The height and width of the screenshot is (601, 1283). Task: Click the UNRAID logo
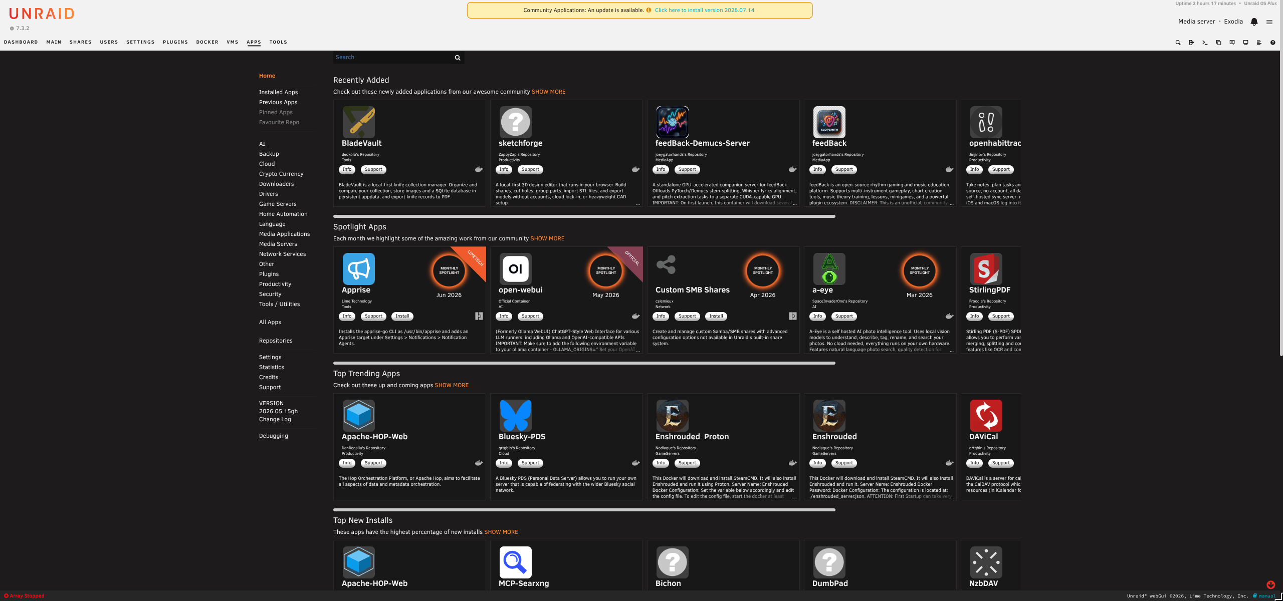point(42,14)
